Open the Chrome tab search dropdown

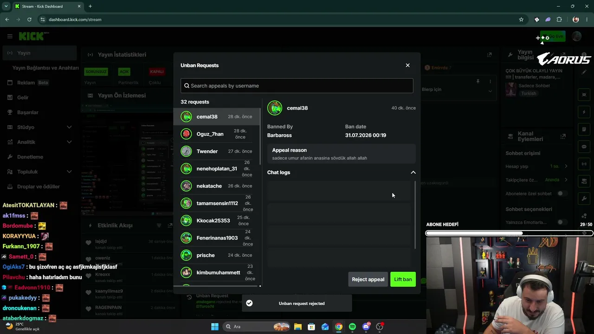6,6
